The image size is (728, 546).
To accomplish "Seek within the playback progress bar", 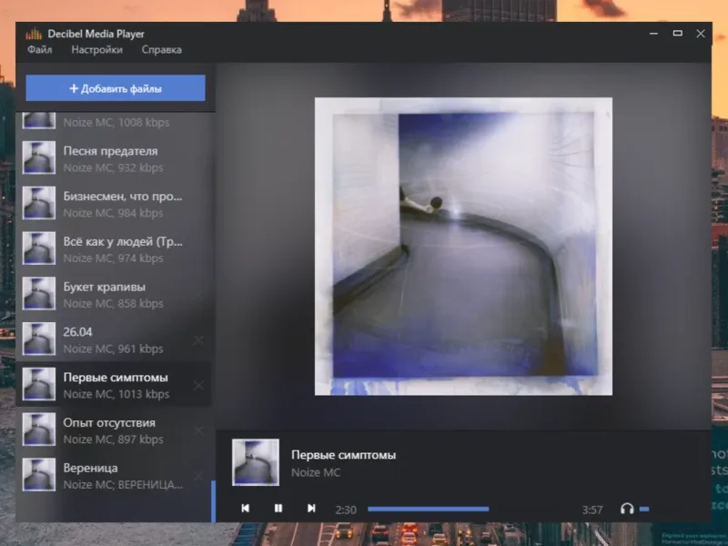I will (x=428, y=510).
